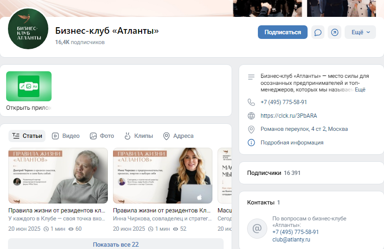Click Показать все 22 button
The width and height of the screenshot is (384, 249).
[x=116, y=244]
